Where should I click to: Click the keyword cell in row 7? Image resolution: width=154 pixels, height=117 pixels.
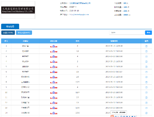coord(25,77)
